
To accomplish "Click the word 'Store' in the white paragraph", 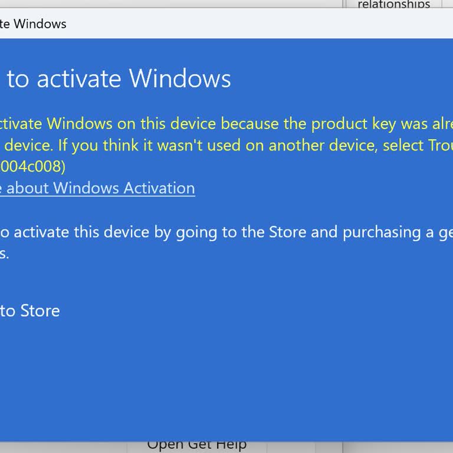I will pyautogui.click(x=288, y=232).
